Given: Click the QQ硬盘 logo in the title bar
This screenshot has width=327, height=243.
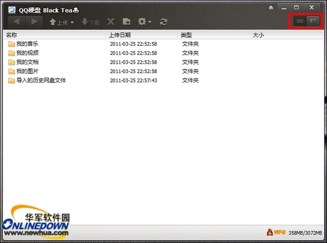Looking at the screenshot, I should [x=12, y=10].
